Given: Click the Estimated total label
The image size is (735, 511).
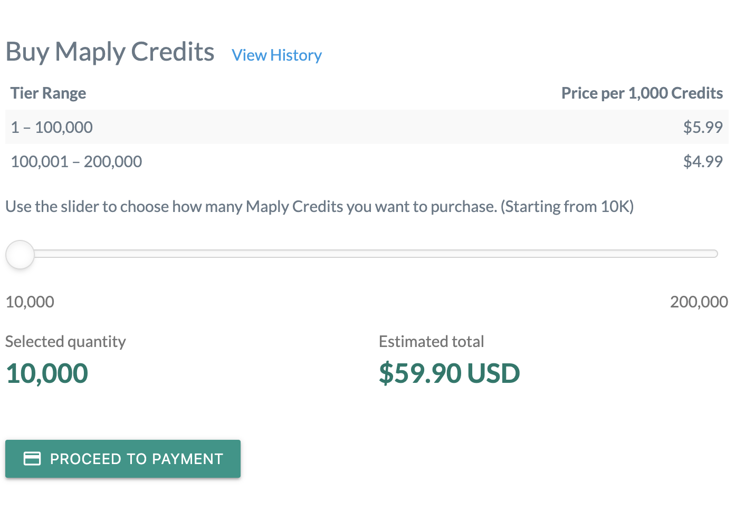Looking at the screenshot, I should tap(431, 342).
